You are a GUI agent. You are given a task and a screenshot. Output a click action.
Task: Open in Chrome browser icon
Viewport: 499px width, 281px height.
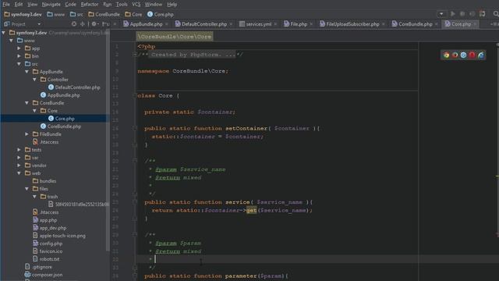pos(446,55)
